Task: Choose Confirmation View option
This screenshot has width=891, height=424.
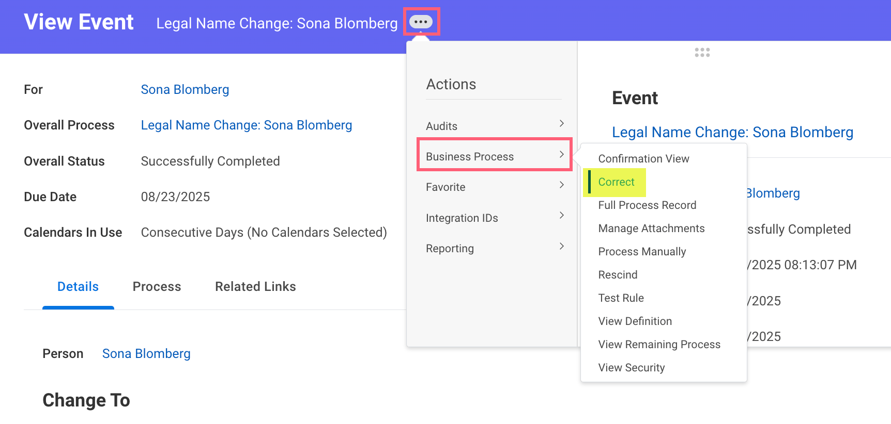Action: [x=643, y=159]
